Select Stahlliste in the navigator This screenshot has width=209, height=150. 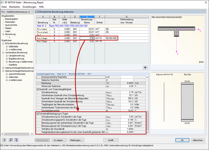[x=13, y=65]
